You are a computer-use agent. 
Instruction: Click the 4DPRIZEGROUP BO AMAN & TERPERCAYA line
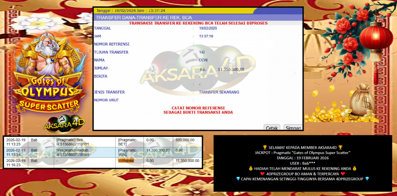tap(302, 174)
